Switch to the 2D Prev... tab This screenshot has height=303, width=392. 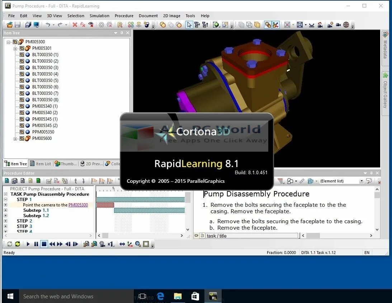[91, 163]
